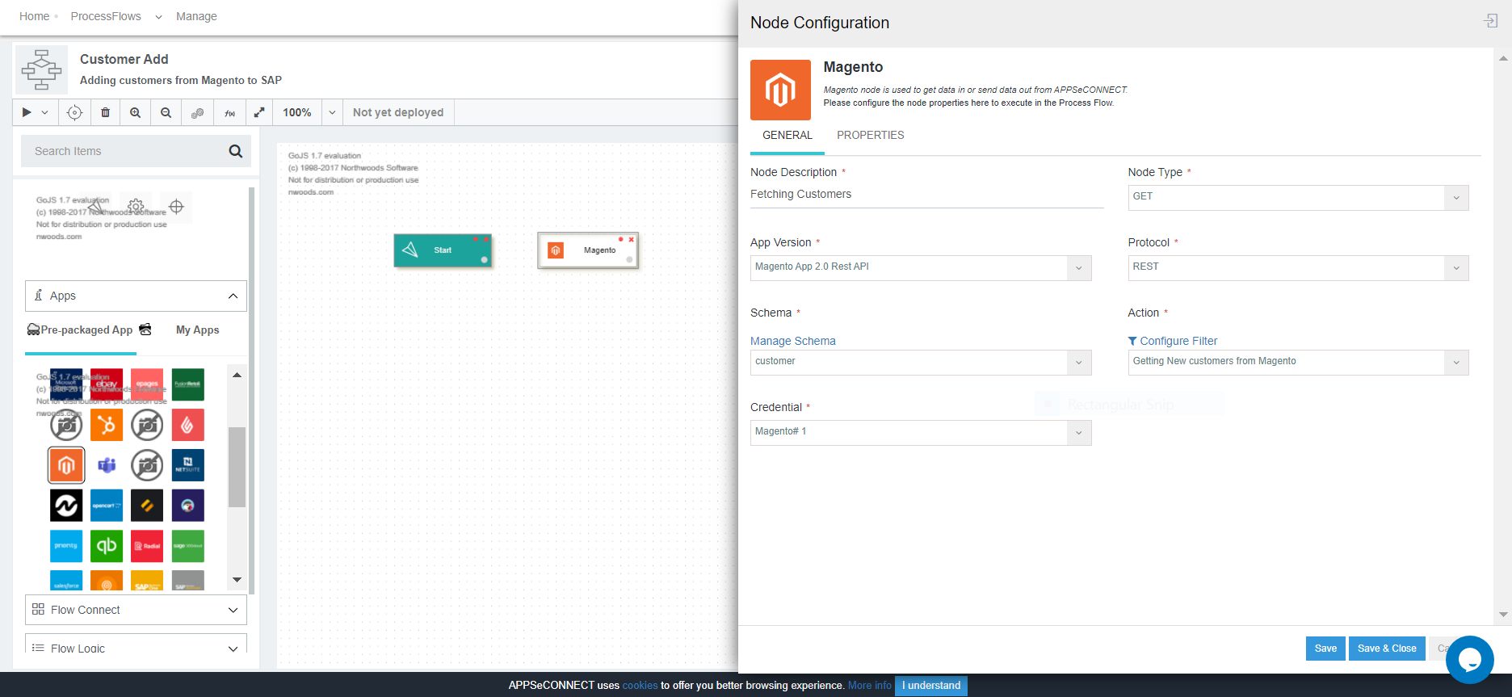Click the I understand cookie button
The height and width of the screenshot is (697, 1512).
(x=931, y=686)
